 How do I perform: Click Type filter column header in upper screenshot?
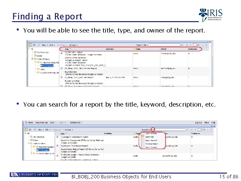click(x=137, y=49)
